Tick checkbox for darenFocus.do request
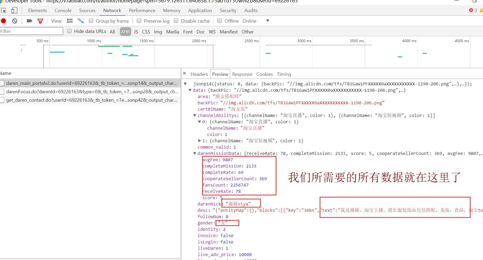 [x=2, y=92]
